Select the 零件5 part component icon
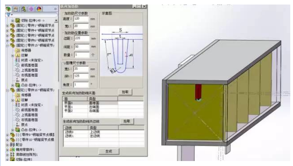293x166 pixels. point(13,35)
